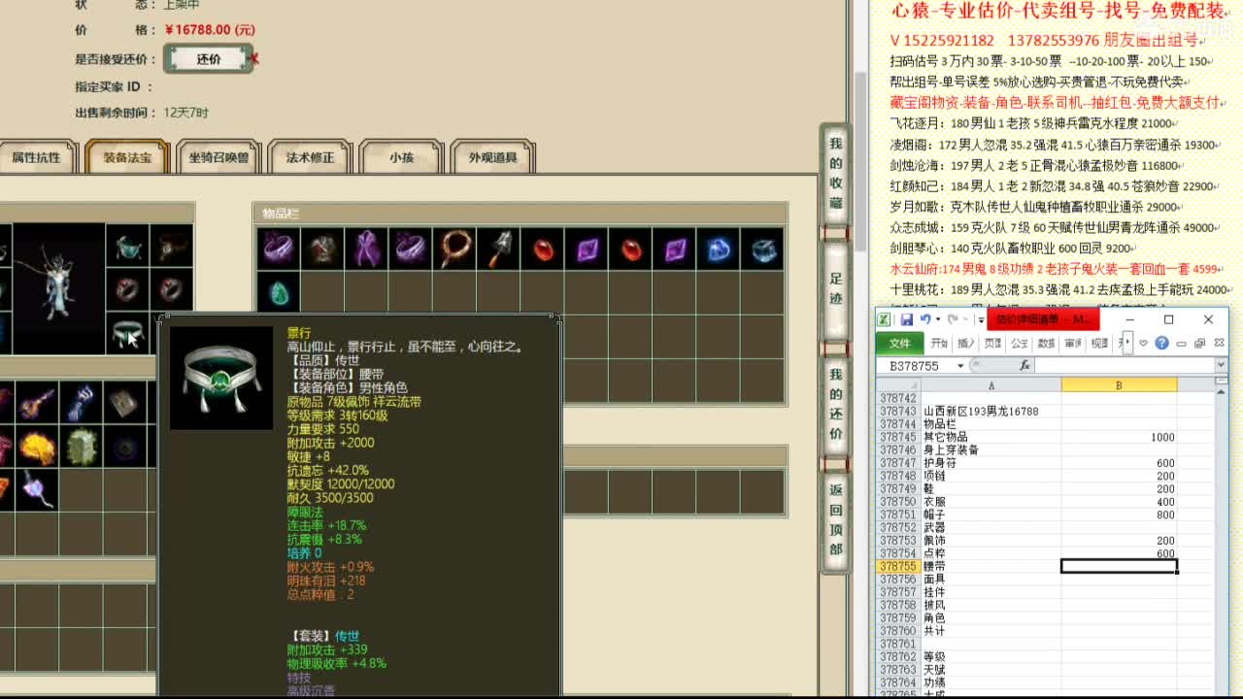Screen dimensions: 1243x699
Task: Switch to the 坐骑召唤兽 tab
Action: (x=220, y=157)
